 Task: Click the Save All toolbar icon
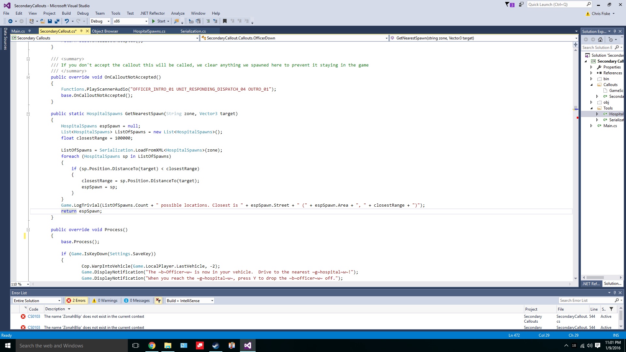click(57, 21)
